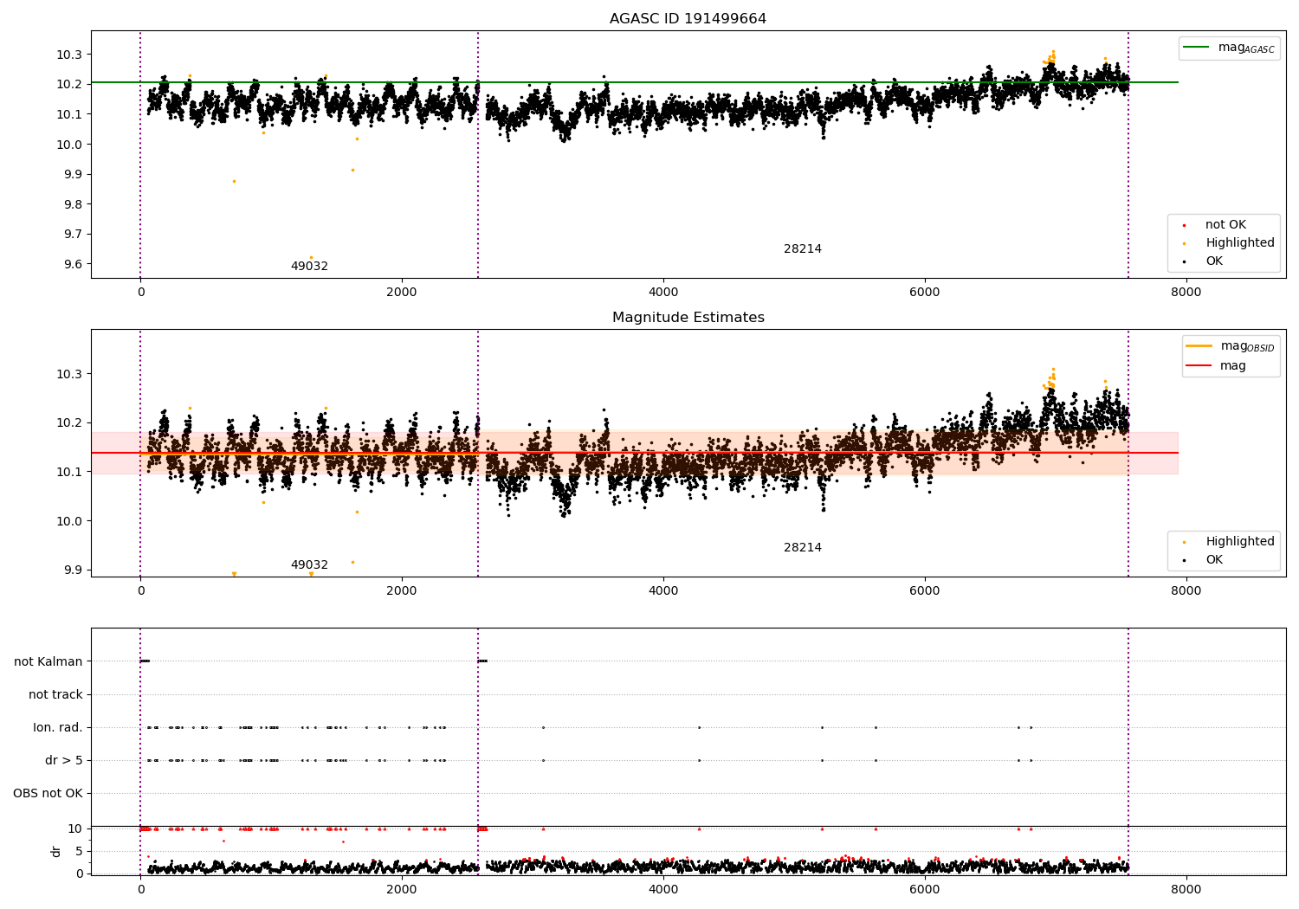Click the 49032 label in the middle plot
Viewport: 1299px width, 909px height.
point(309,565)
